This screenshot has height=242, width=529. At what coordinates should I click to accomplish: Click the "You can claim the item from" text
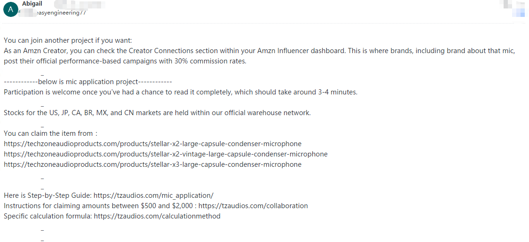point(50,133)
